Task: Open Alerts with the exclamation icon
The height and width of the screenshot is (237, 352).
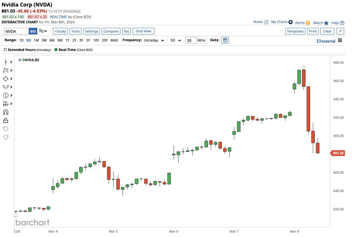Action: (308, 23)
